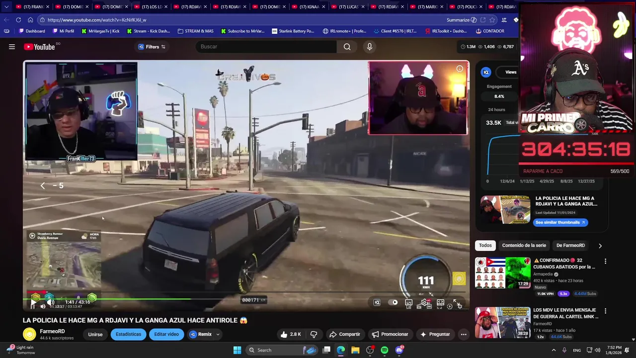Open the Estadísticas button
Viewport: 636px width, 358px height.
128,334
